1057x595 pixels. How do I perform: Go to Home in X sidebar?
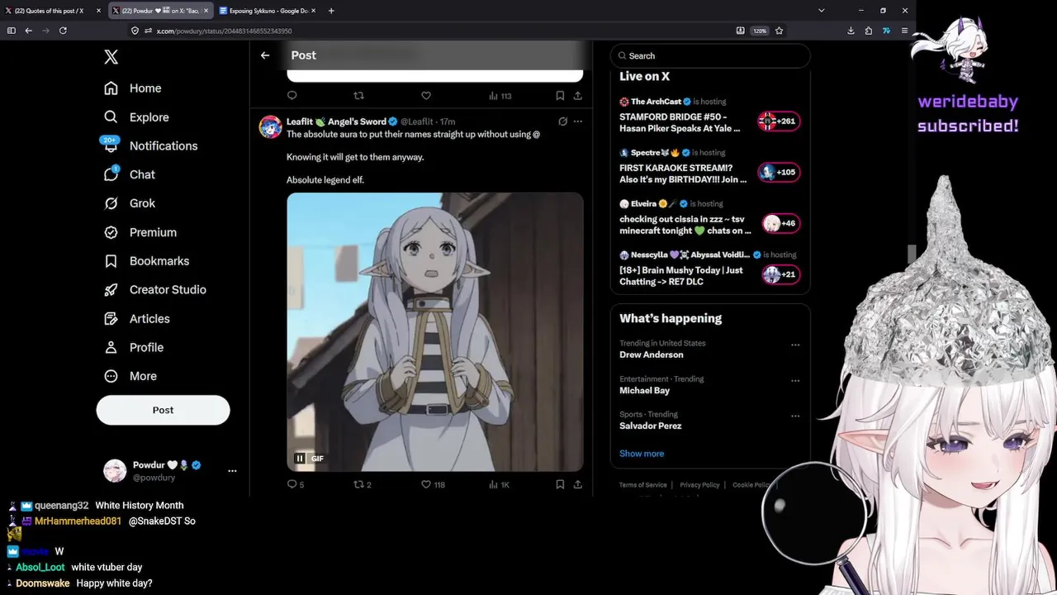click(133, 88)
